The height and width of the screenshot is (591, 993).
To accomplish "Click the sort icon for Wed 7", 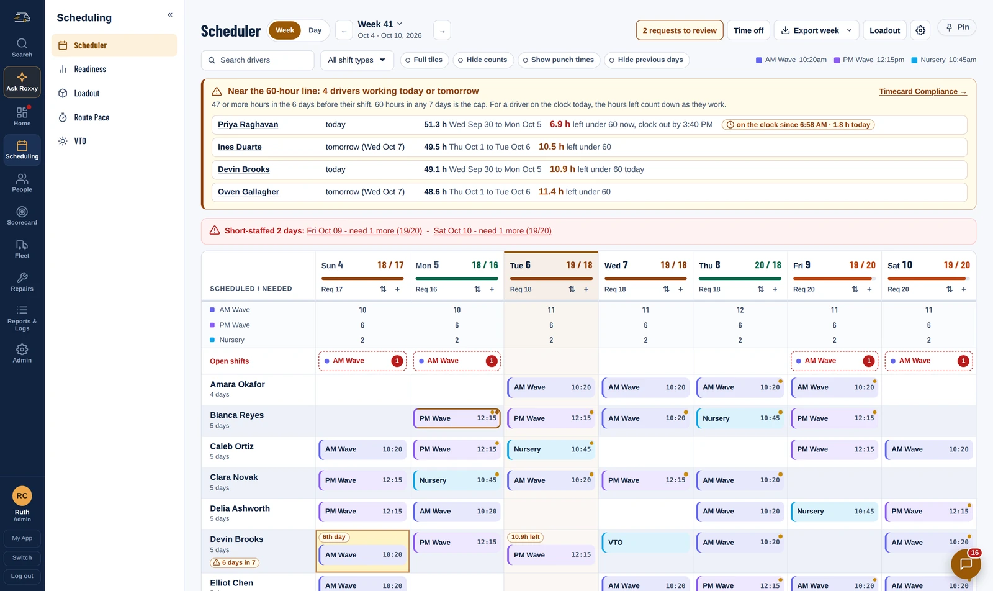I will coord(666,289).
